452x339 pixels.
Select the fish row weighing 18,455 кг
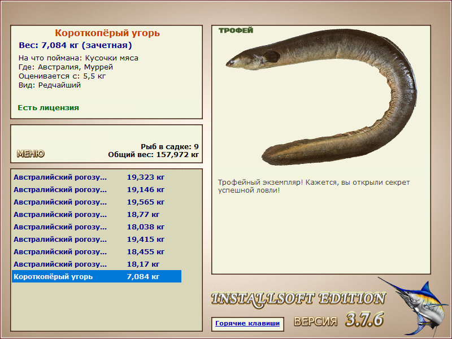click(97, 251)
